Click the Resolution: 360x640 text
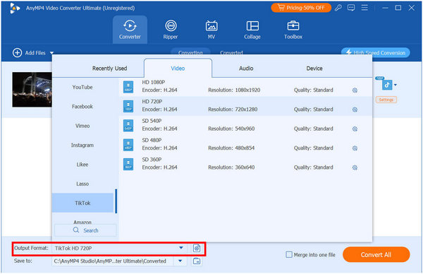Viewport: 423px width, 274px height. click(231, 167)
